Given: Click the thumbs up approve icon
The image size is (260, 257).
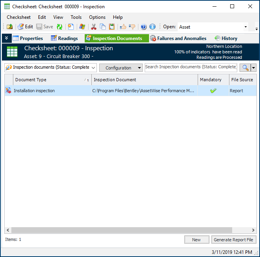Looking at the screenshot, I should coord(123,27).
